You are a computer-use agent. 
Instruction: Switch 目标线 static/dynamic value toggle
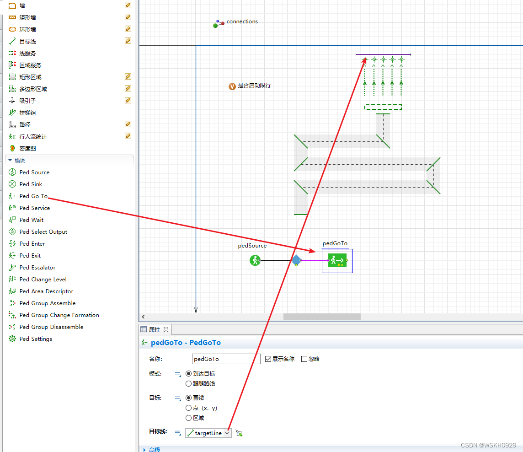(x=178, y=433)
